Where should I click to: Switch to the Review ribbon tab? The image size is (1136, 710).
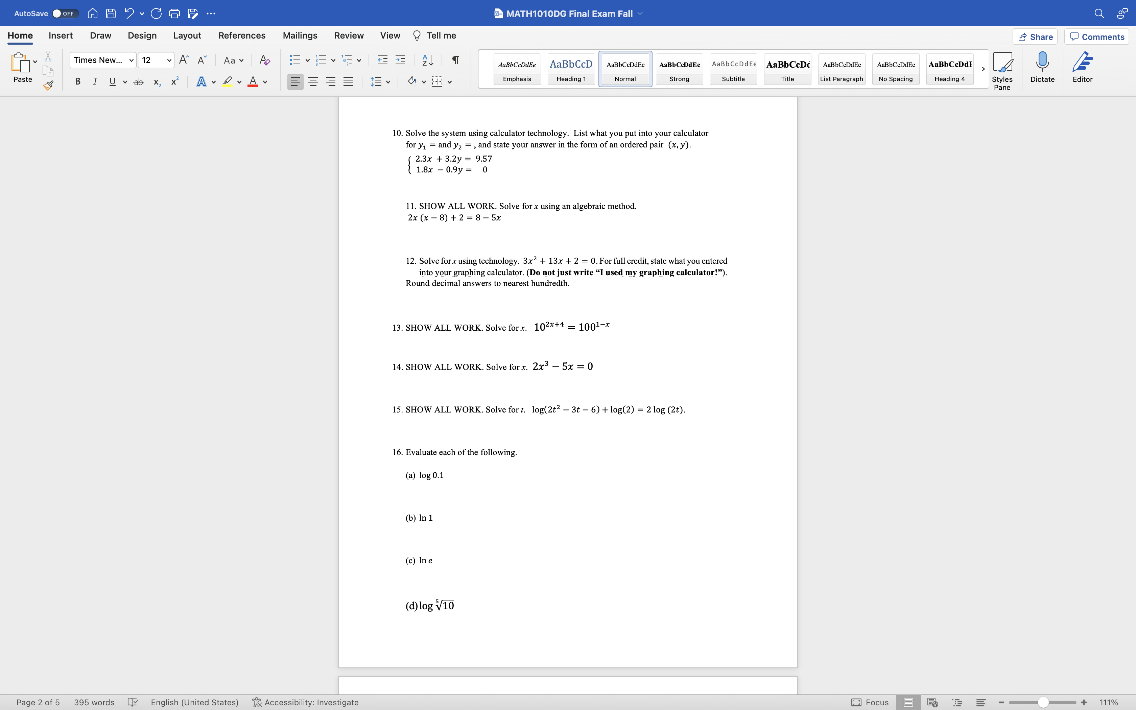click(349, 35)
